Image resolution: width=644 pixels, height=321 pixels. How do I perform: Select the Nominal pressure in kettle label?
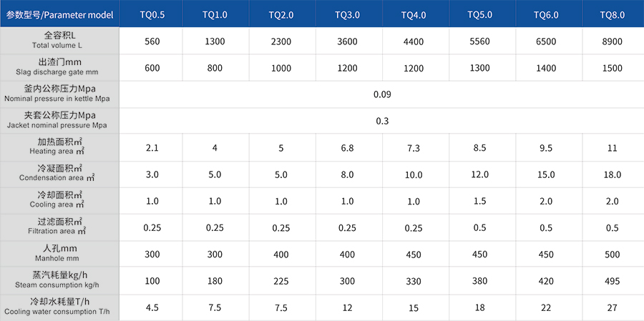[59, 94]
